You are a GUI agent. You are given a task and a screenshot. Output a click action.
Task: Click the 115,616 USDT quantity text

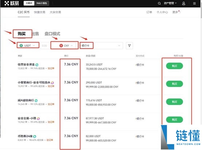pyautogui.click(x=94, y=100)
